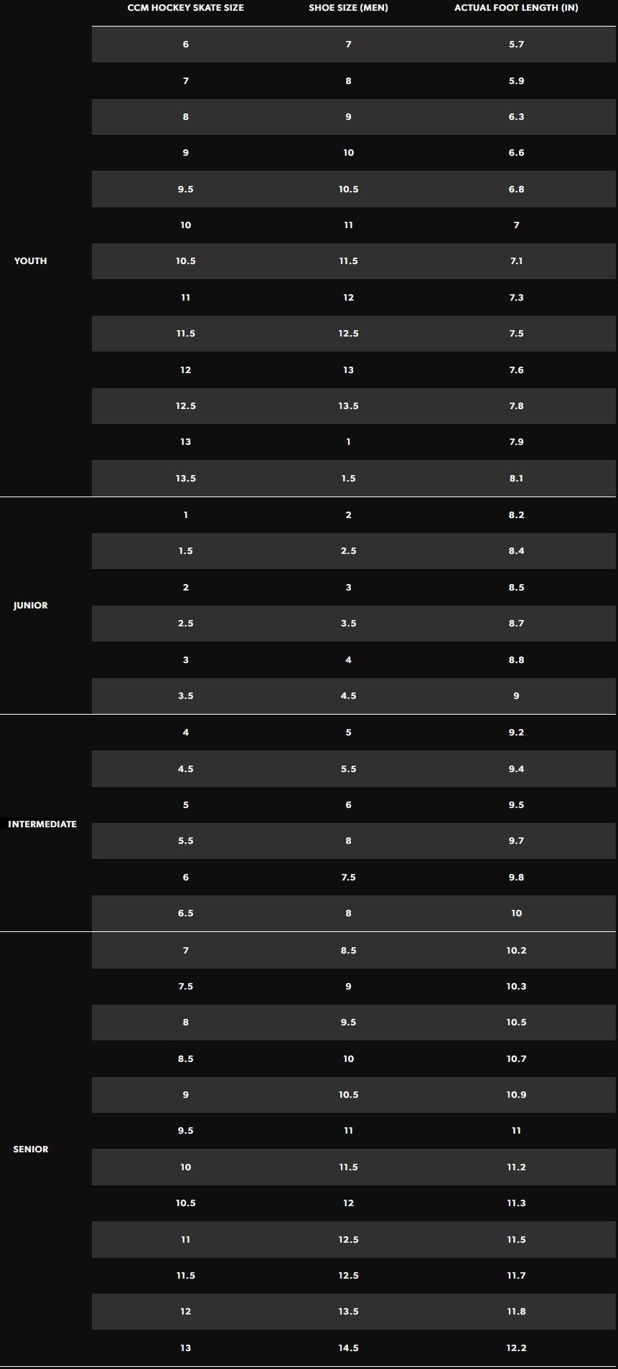Select the Junior category label
Image resolution: width=618 pixels, height=1369 pixels.
click(31, 606)
